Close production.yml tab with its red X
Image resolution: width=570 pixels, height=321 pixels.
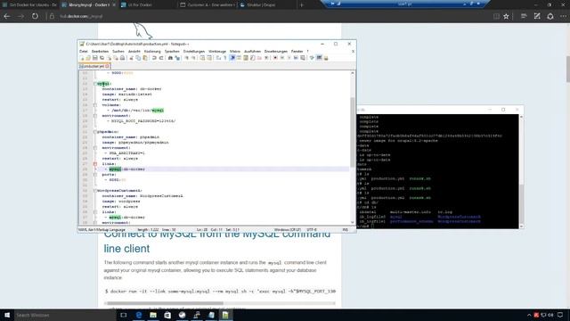pyautogui.click(x=108, y=66)
